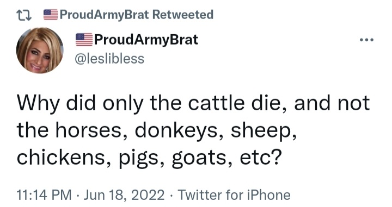Select the word 'Retweeted' in the header
Screen dimensions: 392x207
click(x=183, y=15)
